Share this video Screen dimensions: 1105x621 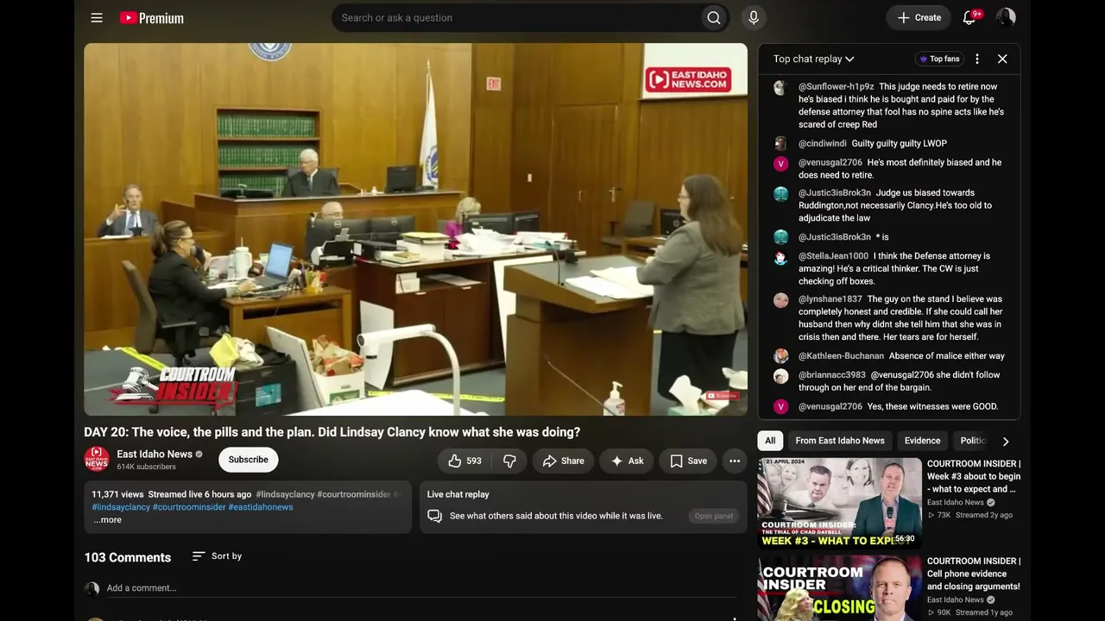tap(563, 461)
